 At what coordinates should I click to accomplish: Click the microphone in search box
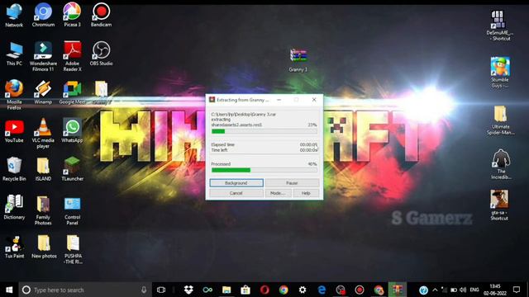(144, 290)
